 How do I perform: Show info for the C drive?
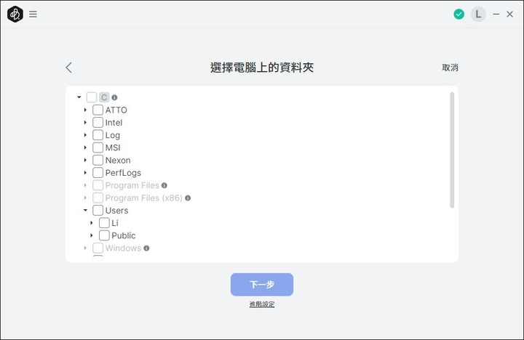[x=114, y=97]
